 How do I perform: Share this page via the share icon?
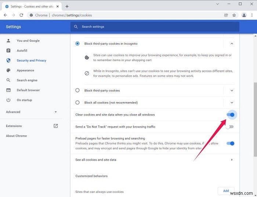226,15
